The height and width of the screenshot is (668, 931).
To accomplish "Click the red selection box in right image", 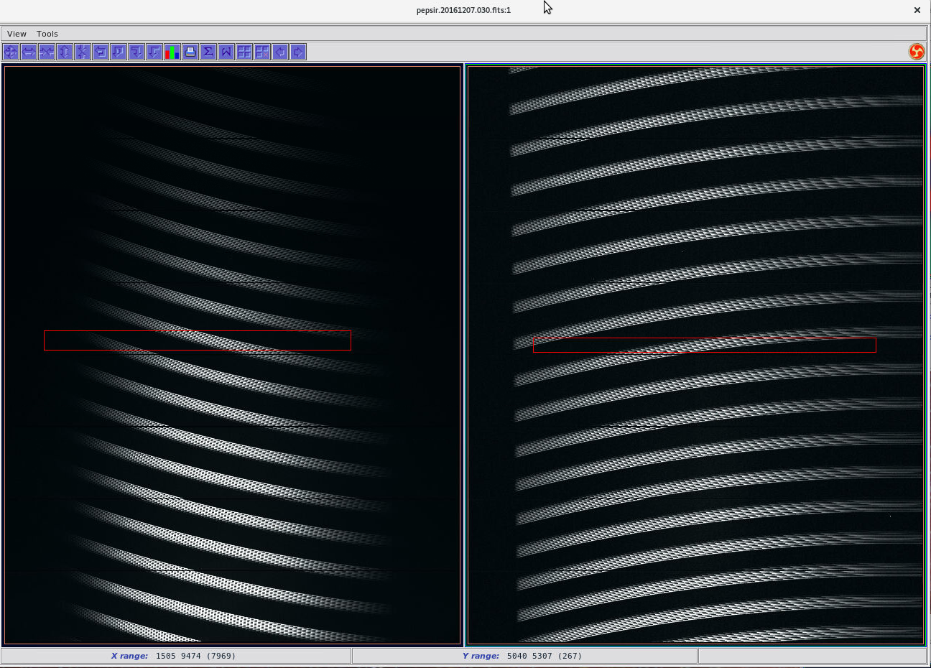I will [x=705, y=345].
